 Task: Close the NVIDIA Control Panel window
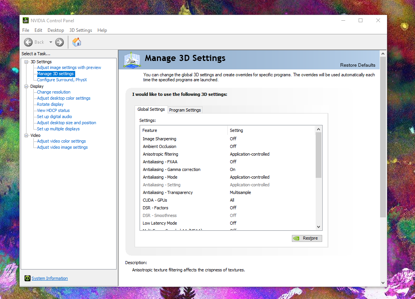point(378,20)
